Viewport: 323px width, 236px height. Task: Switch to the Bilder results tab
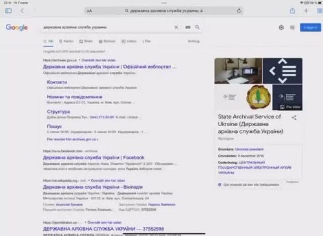coord(86,41)
